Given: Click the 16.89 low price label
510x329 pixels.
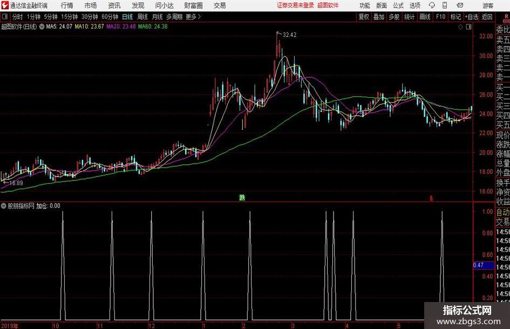Looking at the screenshot, I should click(x=16, y=183).
